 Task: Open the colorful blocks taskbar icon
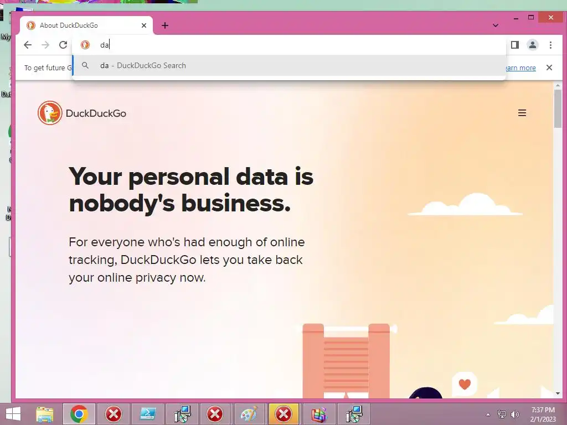tap(319, 414)
